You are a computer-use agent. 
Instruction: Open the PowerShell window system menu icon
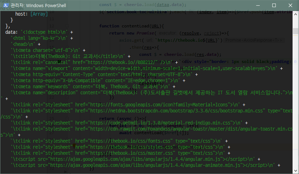point(6,5)
